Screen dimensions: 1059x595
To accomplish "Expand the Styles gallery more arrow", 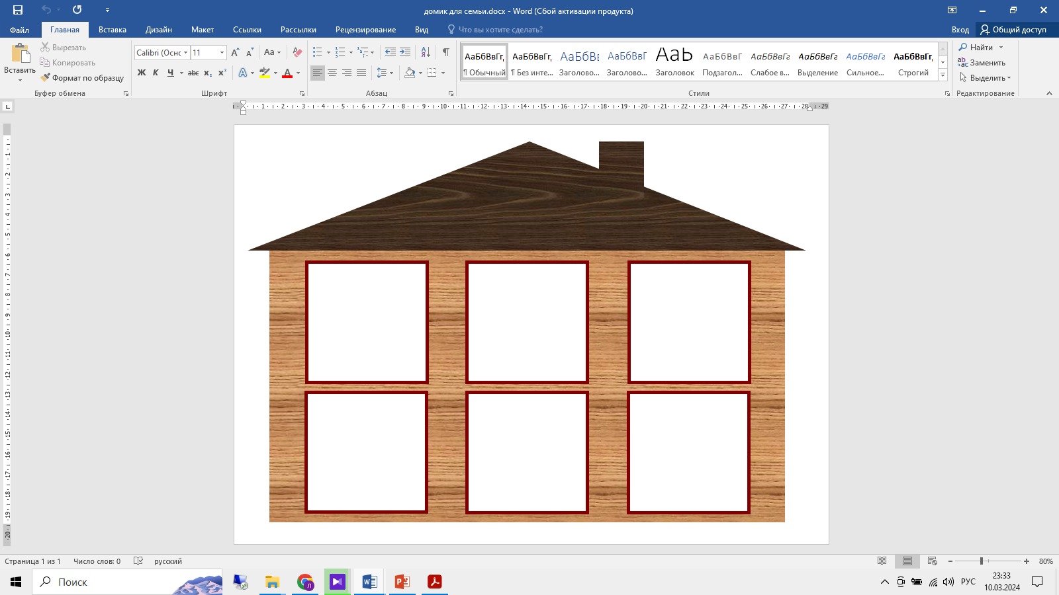I will pos(943,75).
